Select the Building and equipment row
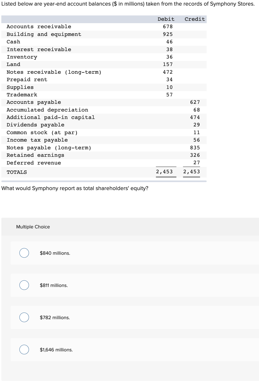 pyautogui.click(x=44, y=34)
